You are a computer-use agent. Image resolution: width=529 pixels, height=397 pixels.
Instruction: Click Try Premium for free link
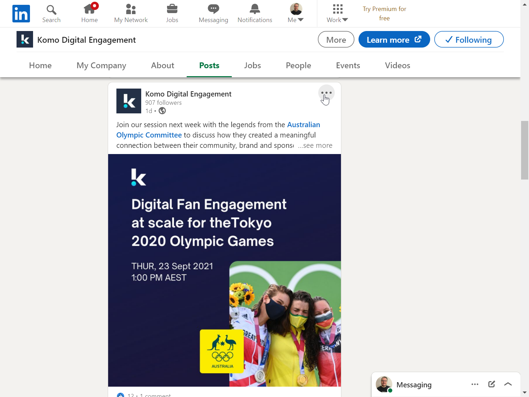coord(384,13)
